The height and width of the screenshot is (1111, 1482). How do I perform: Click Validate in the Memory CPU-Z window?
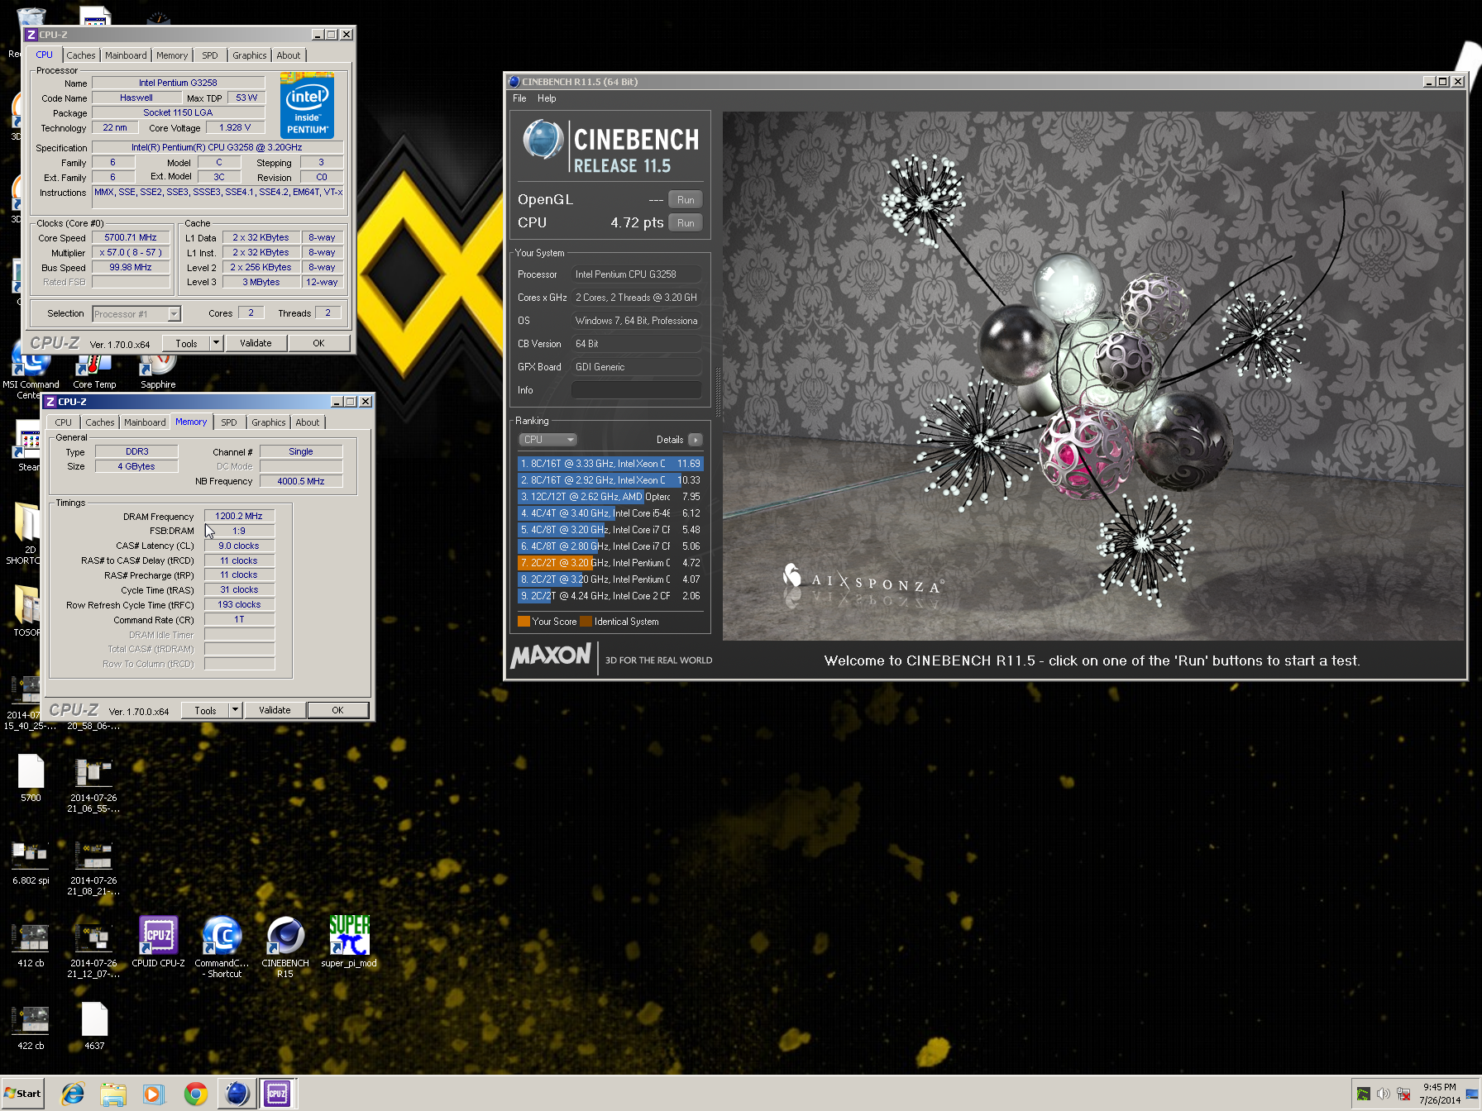pyautogui.click(x=275, y=710)
